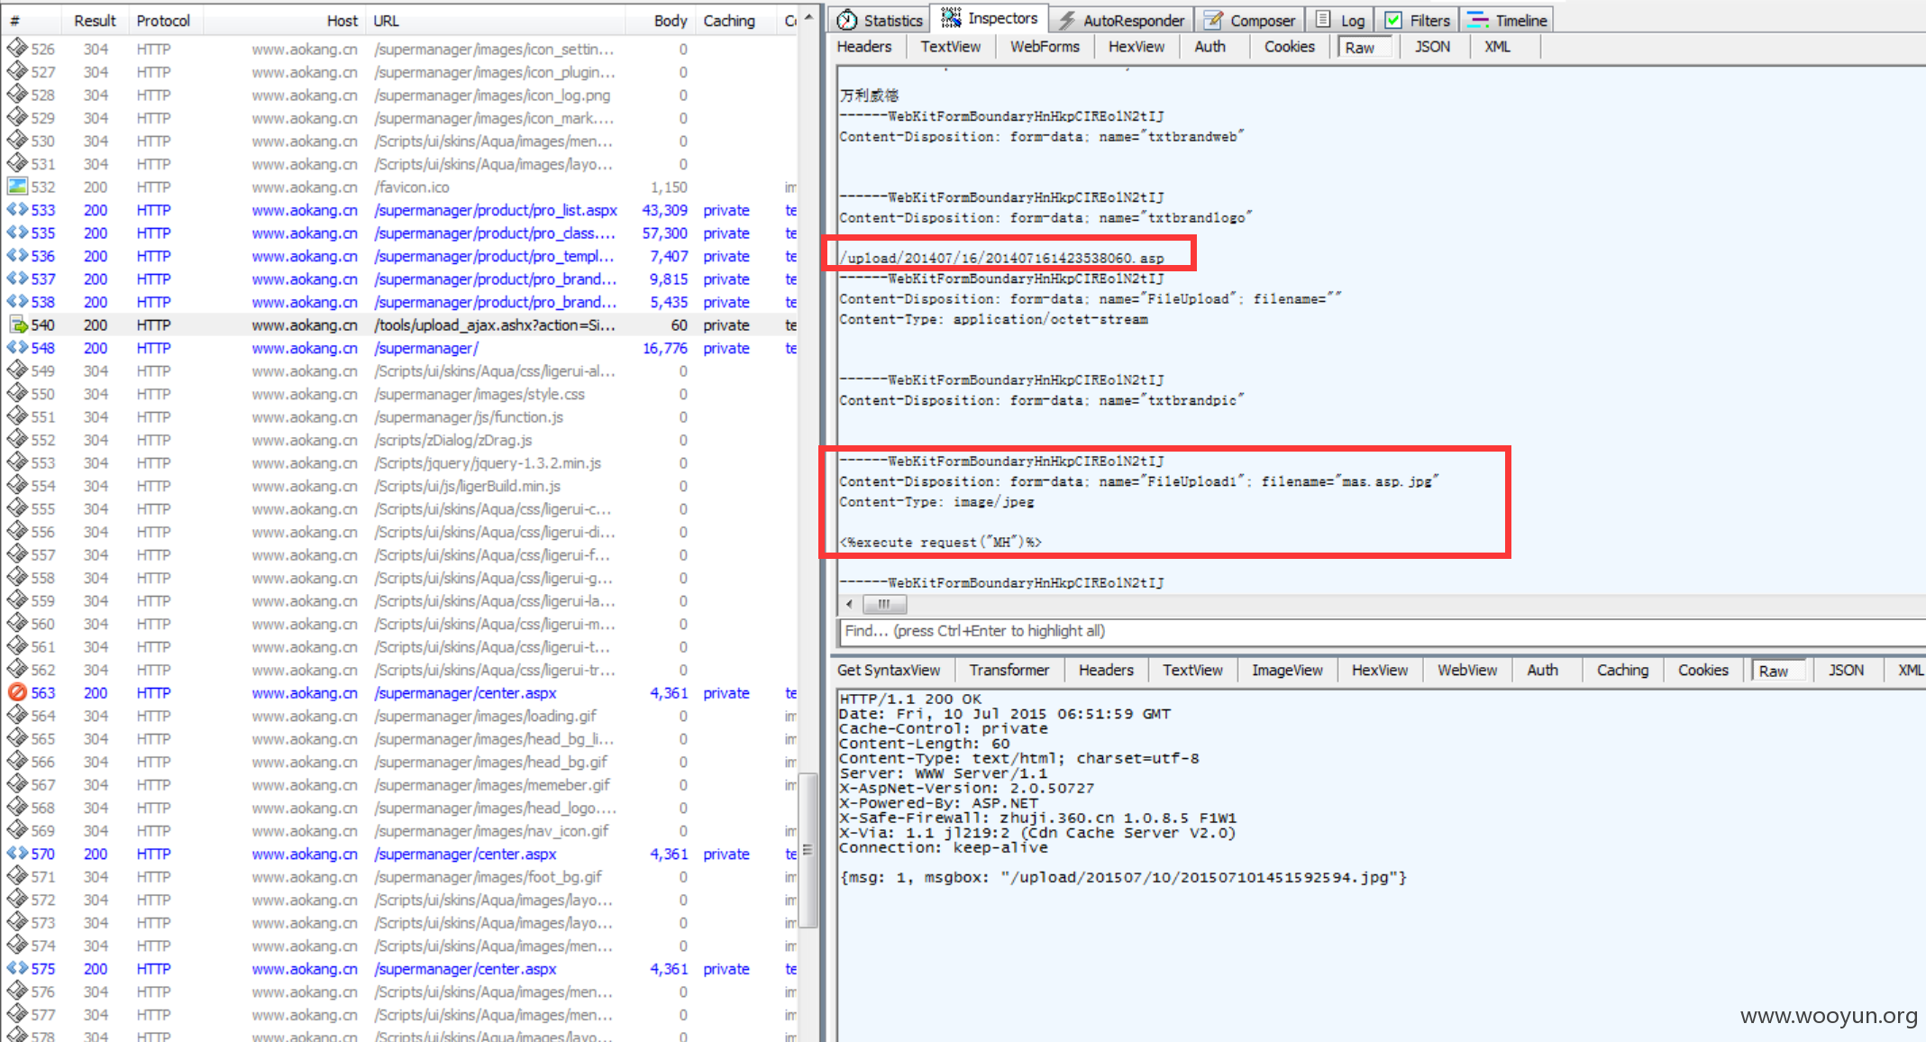Open the Timeline tab

tap(1507, 20)
